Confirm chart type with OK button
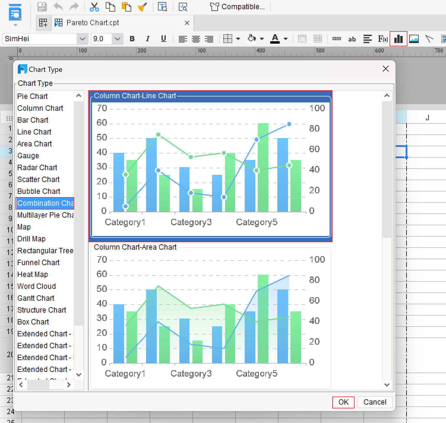 point(343,402)
